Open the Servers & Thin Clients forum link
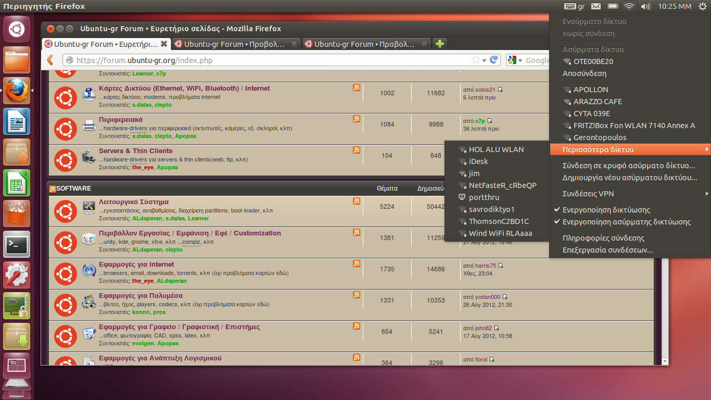This screenshot has width=711, height=400. (x=135, y=151)
